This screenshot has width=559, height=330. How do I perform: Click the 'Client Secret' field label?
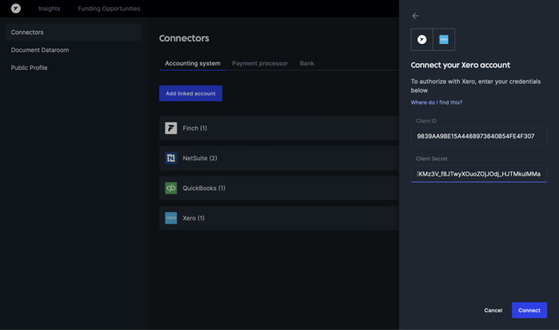click(x=431, y=158)
